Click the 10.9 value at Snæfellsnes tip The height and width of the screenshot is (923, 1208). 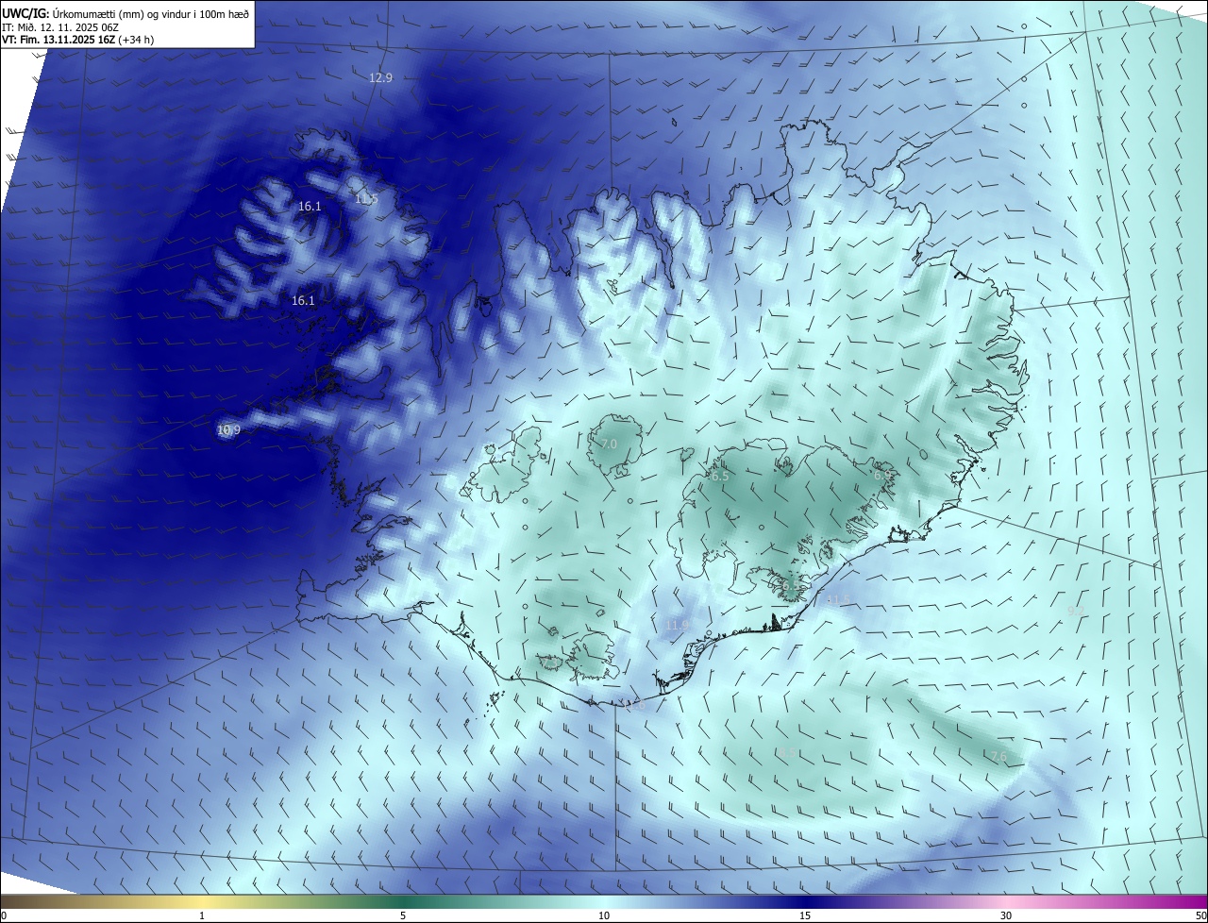pyautogui.click(x=228, y=430)
